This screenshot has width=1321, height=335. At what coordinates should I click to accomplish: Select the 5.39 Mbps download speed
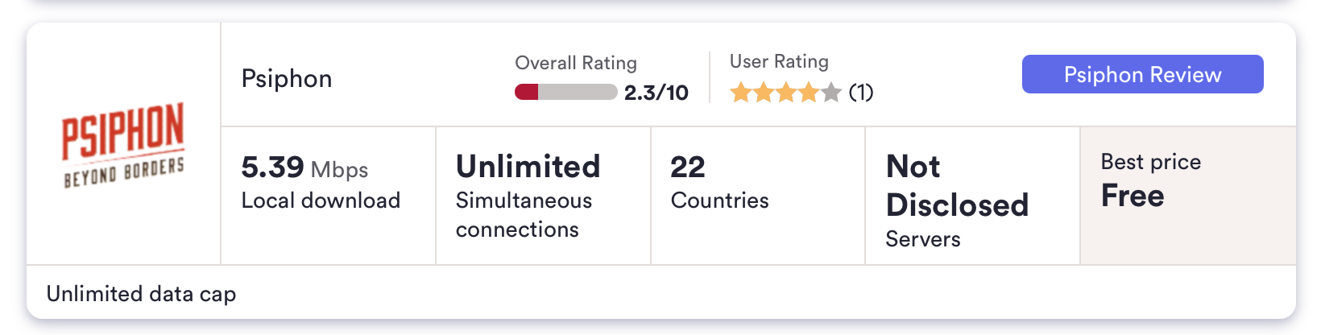tap(304, 167)
